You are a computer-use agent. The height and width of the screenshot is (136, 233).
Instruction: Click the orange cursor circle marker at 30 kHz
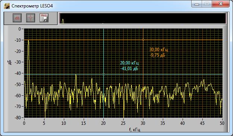click(143, 40)
